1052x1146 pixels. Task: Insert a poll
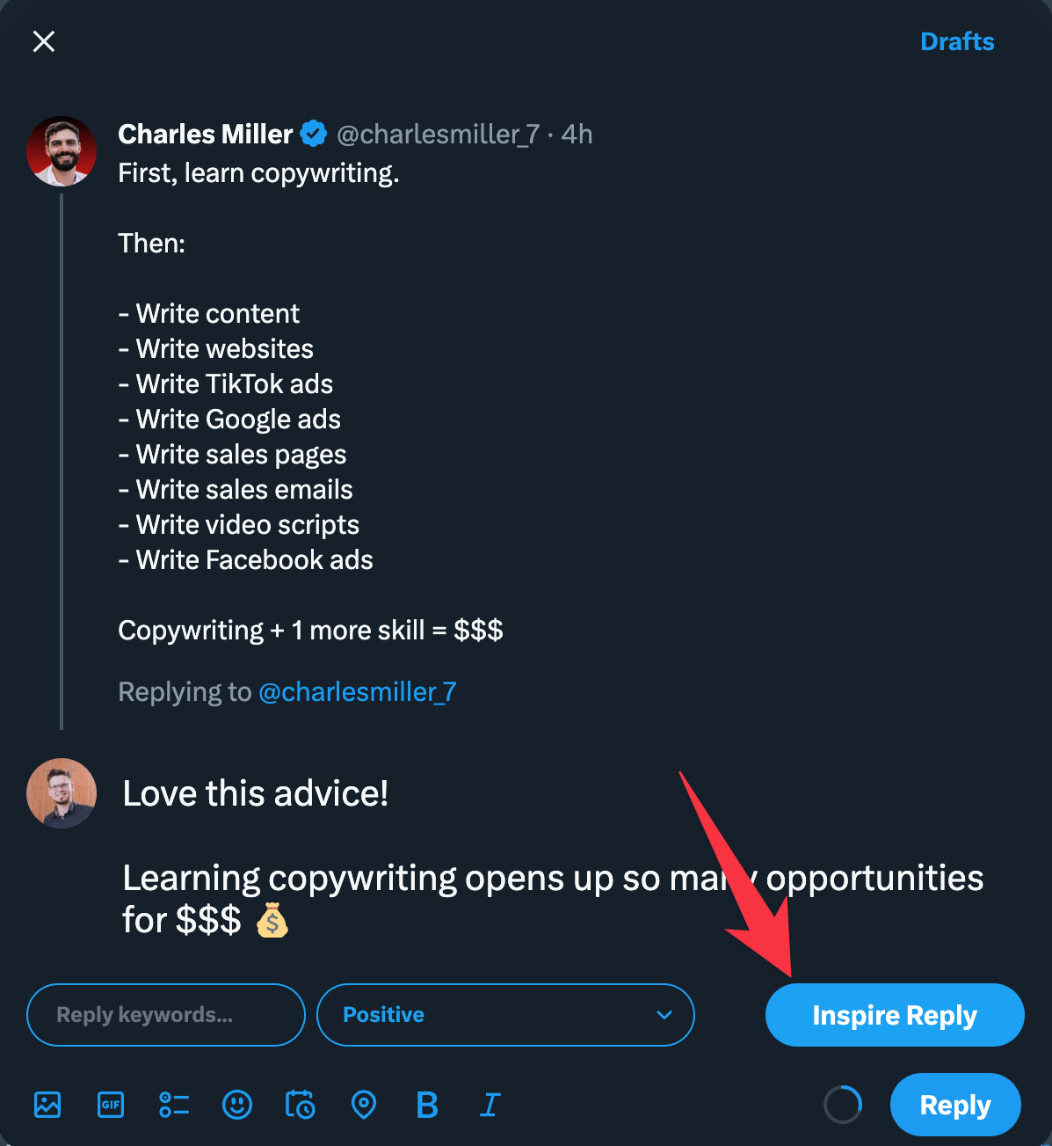pos(174,1105)
